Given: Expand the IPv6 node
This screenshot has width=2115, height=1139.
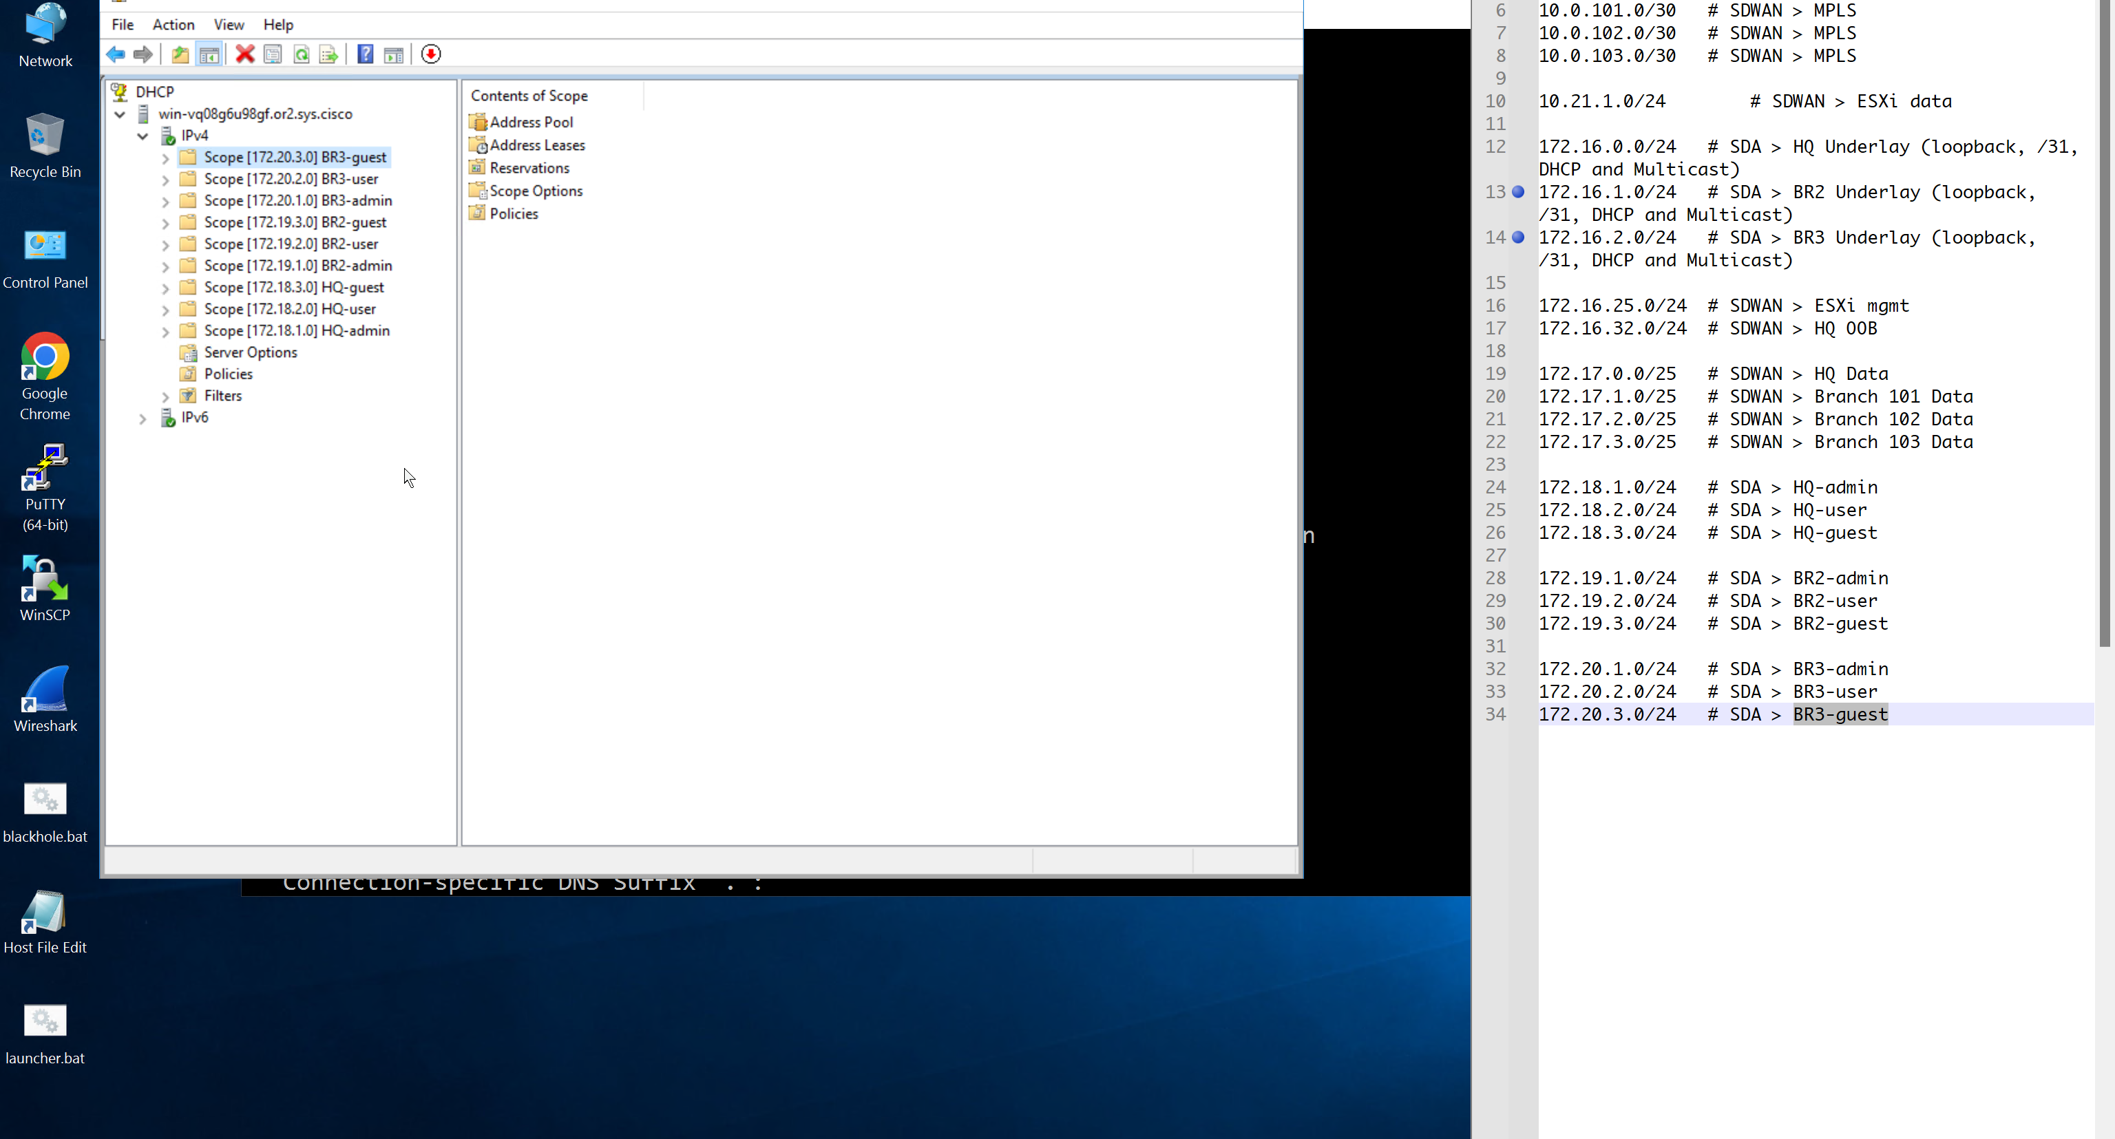Looking at the screenshot, I should (143, 418).
